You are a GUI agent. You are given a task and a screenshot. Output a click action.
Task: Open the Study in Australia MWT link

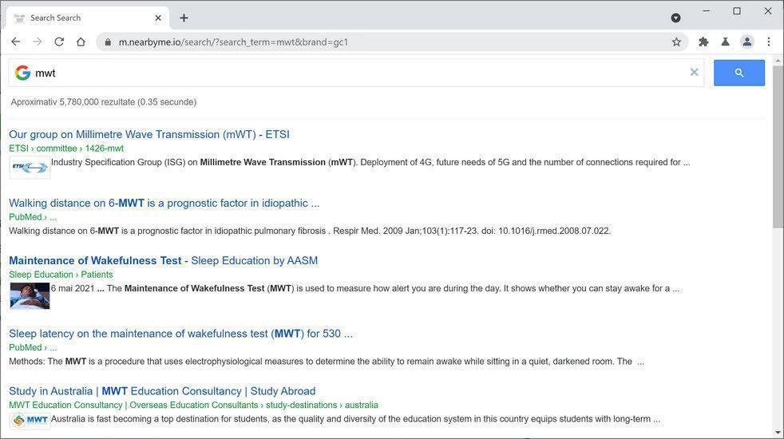(161, 391)
